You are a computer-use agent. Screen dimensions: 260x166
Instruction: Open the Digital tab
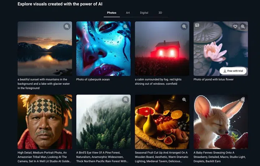144,13
